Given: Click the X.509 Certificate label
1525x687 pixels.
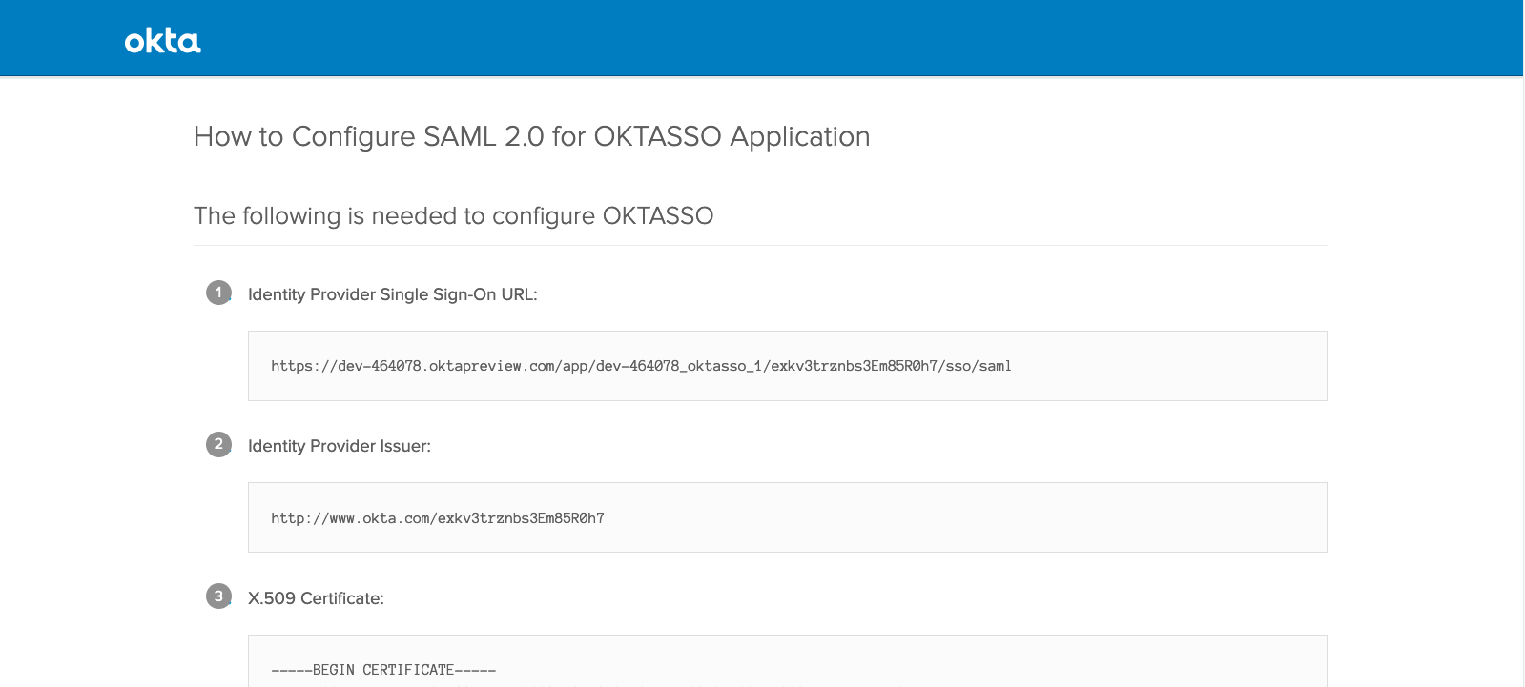Looking at the screenshot, I should pyautogui.click(x=316, y=598).
